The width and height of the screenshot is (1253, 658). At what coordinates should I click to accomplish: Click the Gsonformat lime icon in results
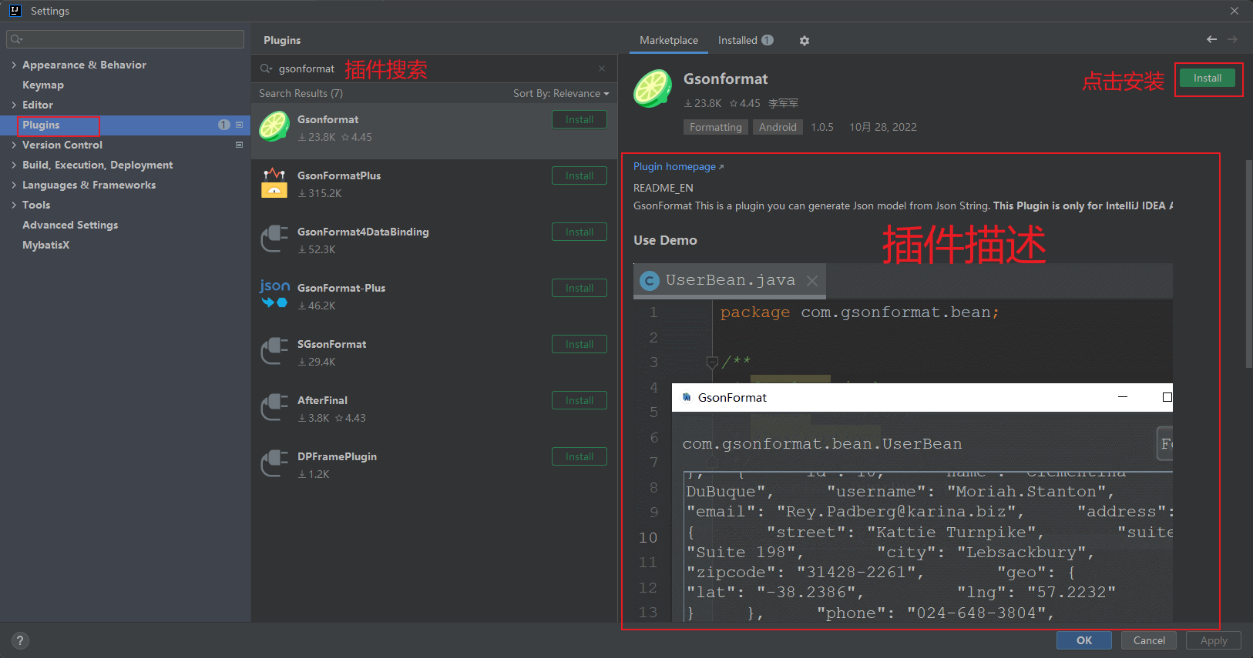coord(274,126)
